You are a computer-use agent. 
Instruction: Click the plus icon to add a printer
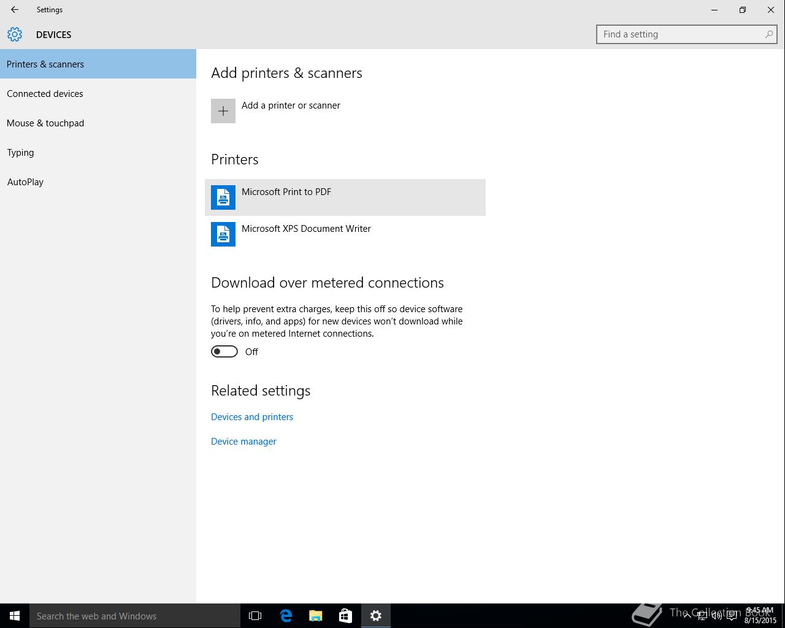(223, 111)
